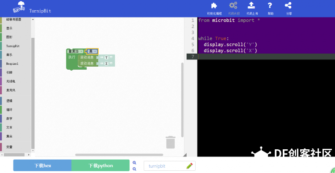
Task: Click the TurnipBit title text in header
Action: coord(40,11)
